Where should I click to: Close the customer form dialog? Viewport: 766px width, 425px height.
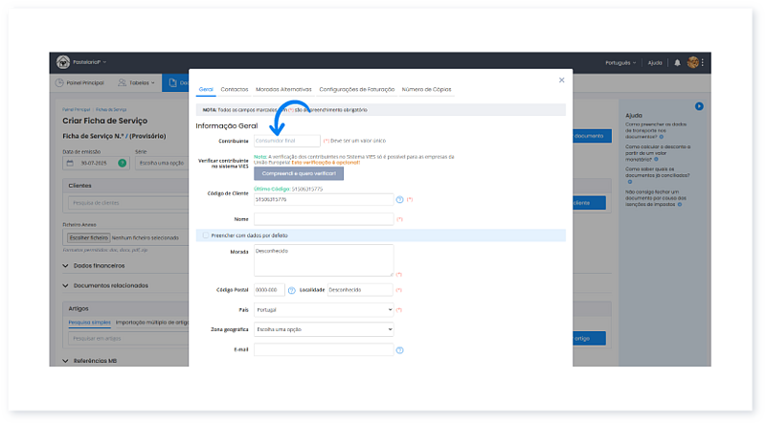pos(561,80)
